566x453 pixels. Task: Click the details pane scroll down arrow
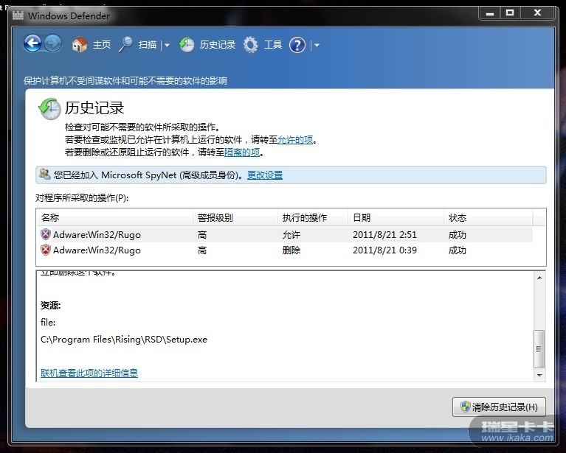coord(539,375)
